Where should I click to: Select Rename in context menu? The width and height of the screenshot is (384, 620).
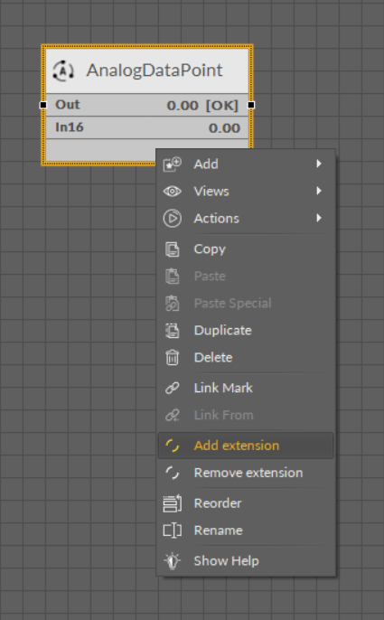point(246,531)
